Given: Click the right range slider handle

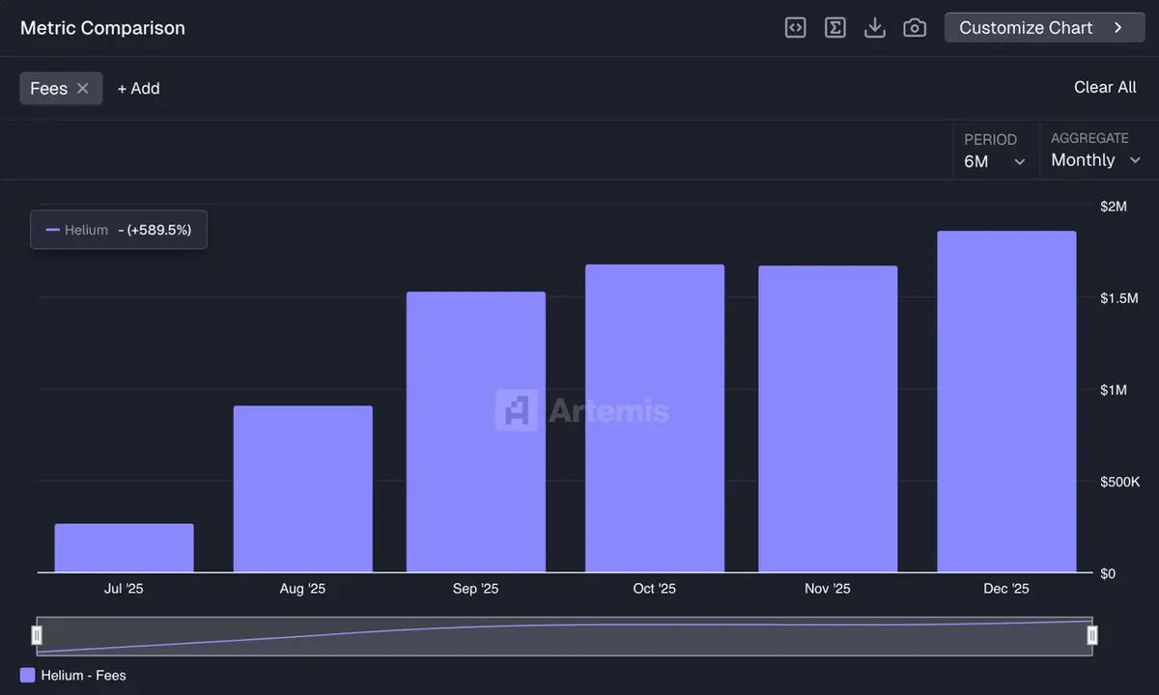Looking at the screenshot, I should (x=1092, y=635).
